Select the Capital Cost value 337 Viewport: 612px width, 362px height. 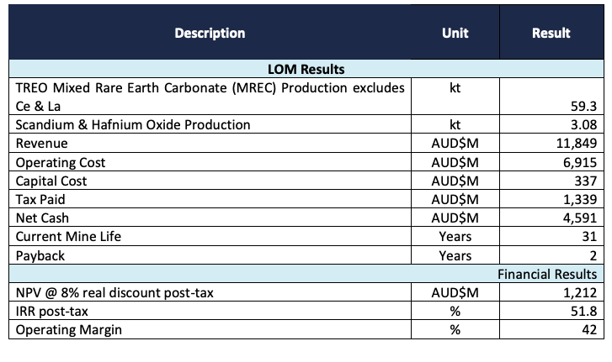(585, 181)
